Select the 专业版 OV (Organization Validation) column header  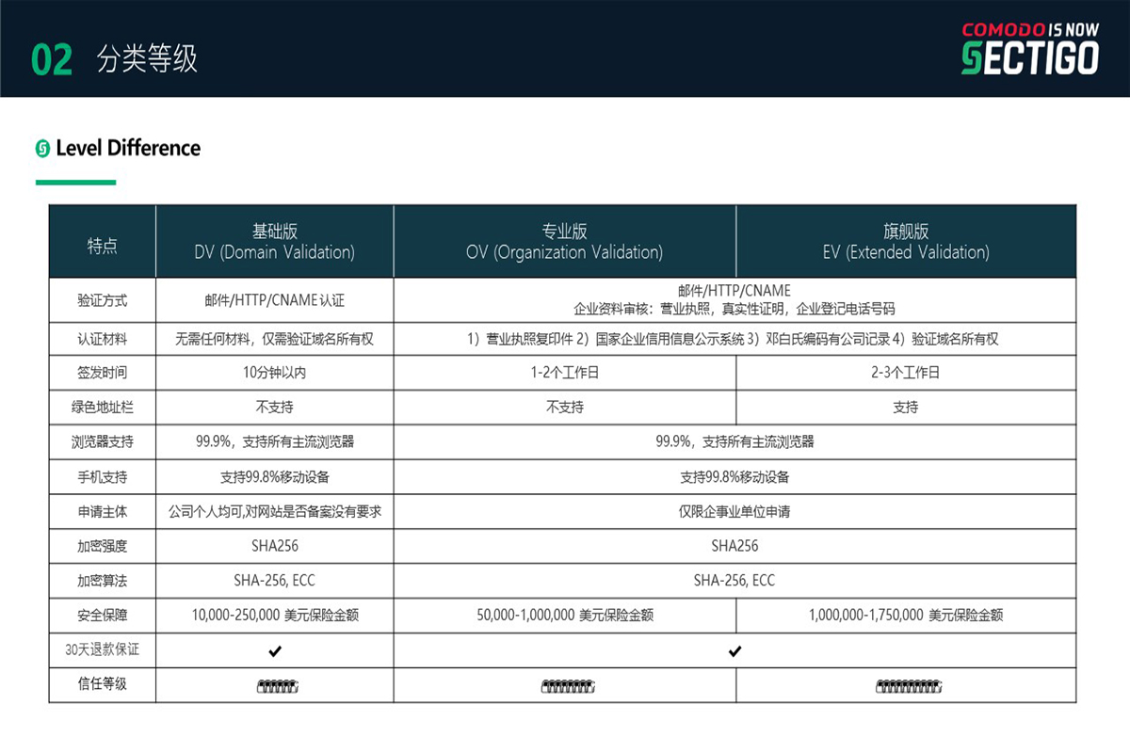tap(565, 242)
